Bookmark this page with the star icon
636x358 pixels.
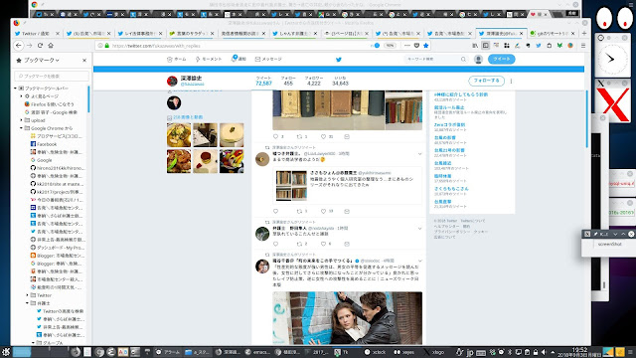[426, 46]
